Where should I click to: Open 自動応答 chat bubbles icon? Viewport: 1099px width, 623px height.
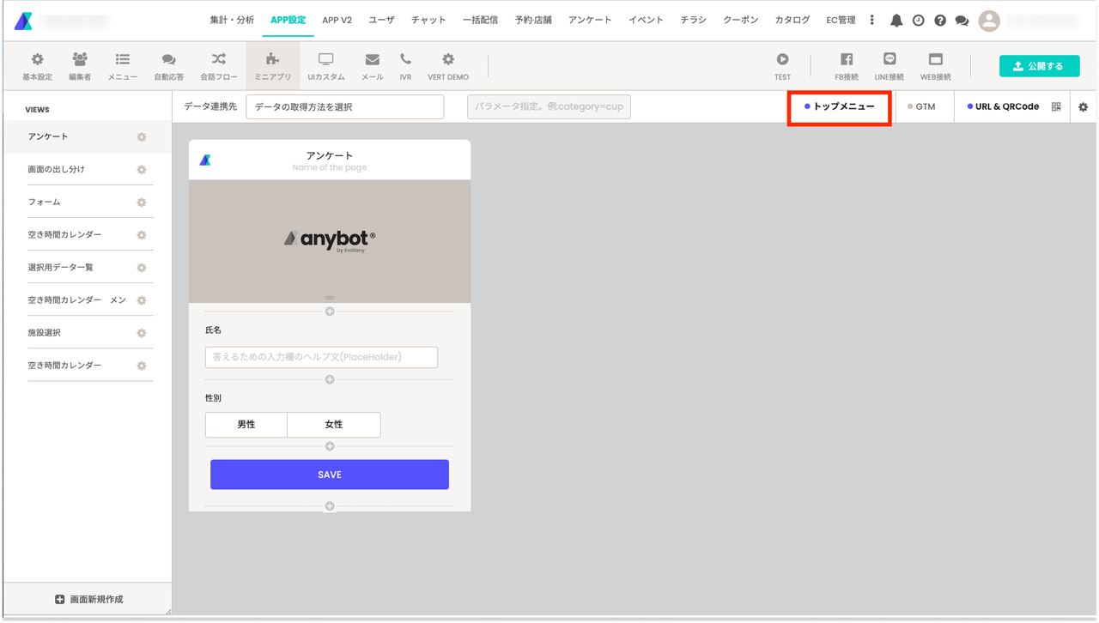169,59
